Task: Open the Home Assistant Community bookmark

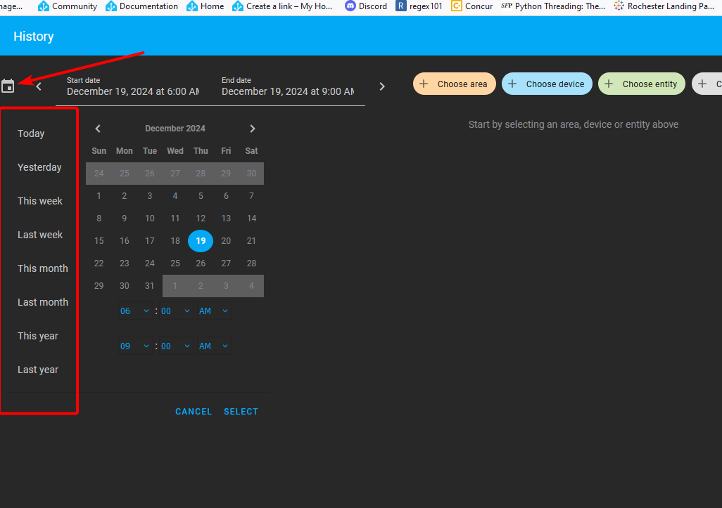Action: 67,6
